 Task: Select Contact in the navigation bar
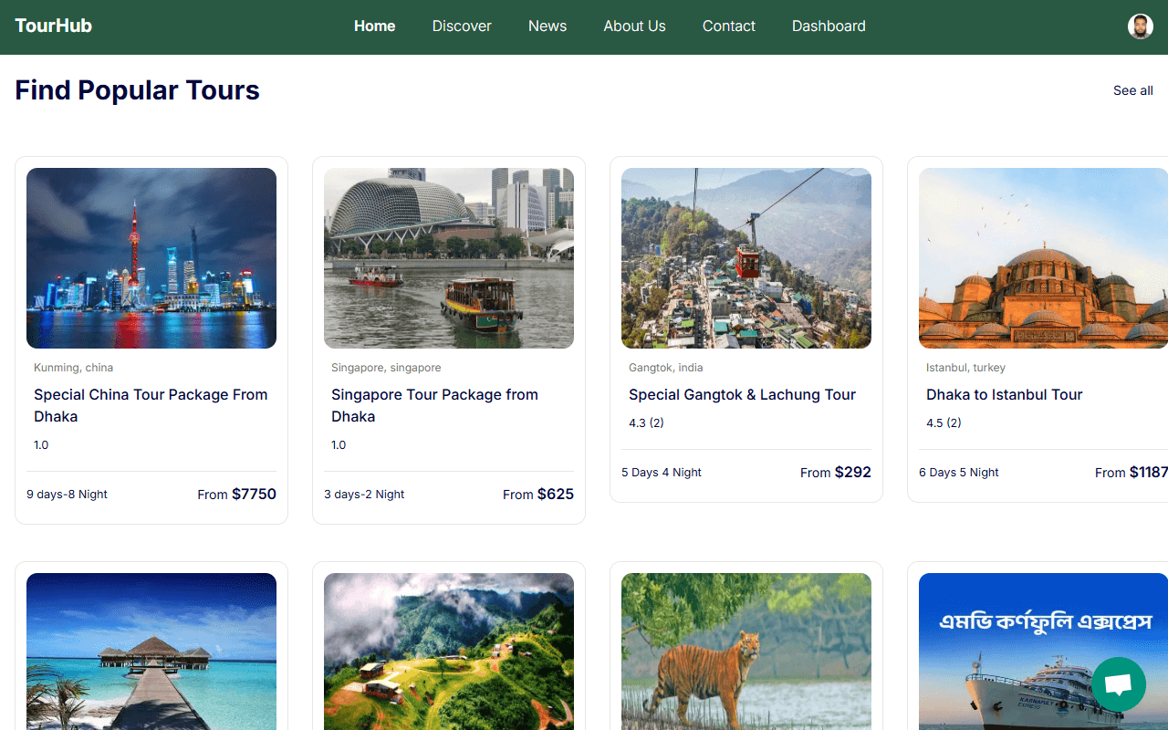pyautogui.click(x=728, y=26)
